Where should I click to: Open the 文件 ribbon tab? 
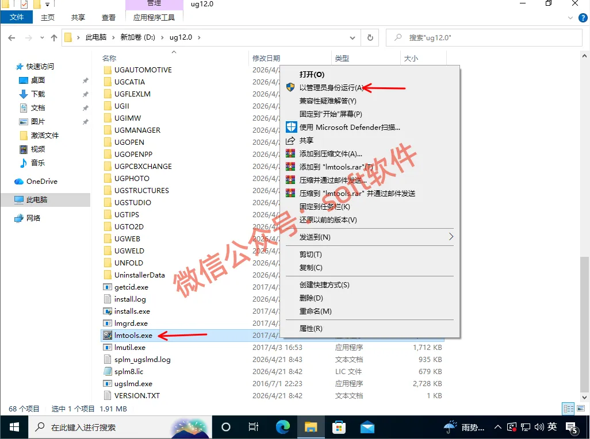(17, 17)
